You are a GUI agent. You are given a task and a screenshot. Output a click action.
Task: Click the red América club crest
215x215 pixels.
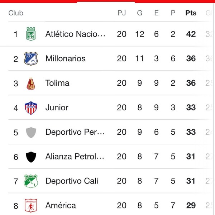(30, 205)
